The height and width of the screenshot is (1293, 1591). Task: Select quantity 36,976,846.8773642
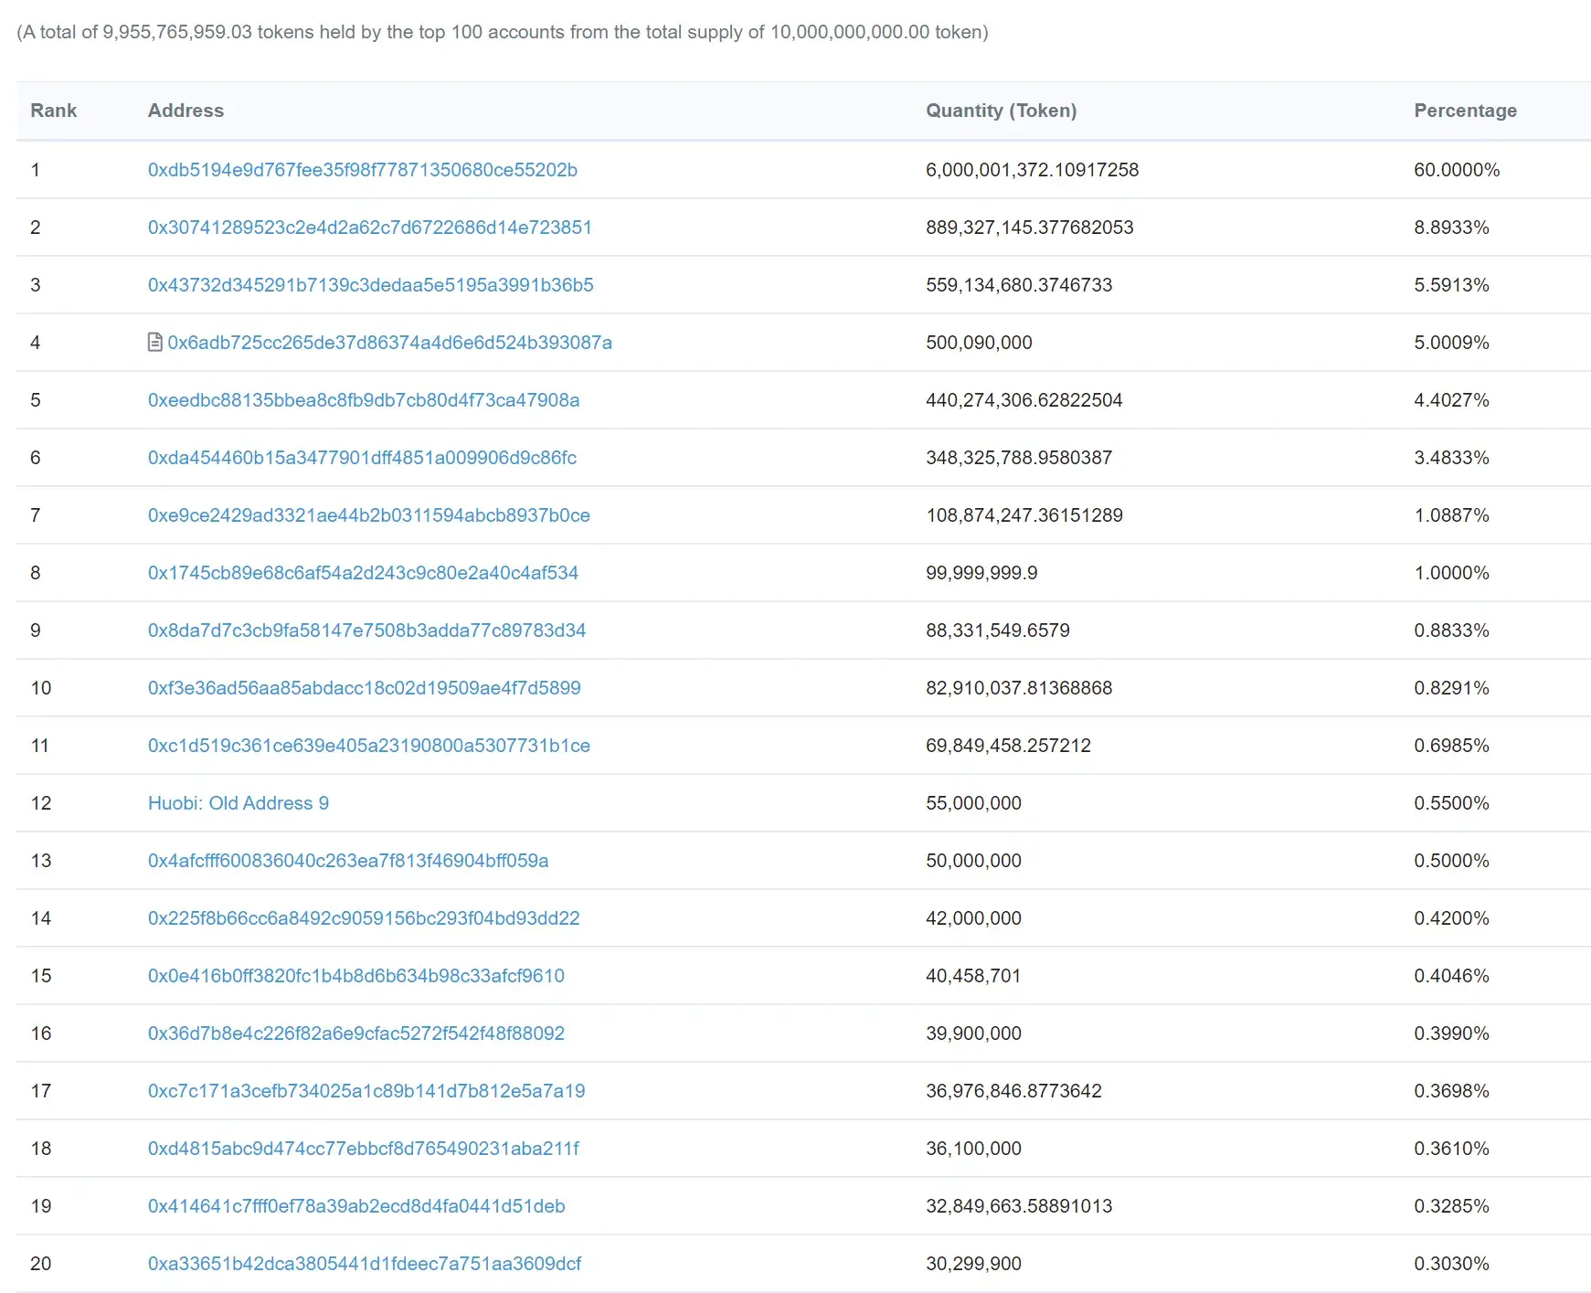click(1014, 1091)
